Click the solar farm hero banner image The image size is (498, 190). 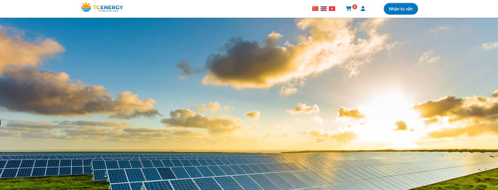249,104
